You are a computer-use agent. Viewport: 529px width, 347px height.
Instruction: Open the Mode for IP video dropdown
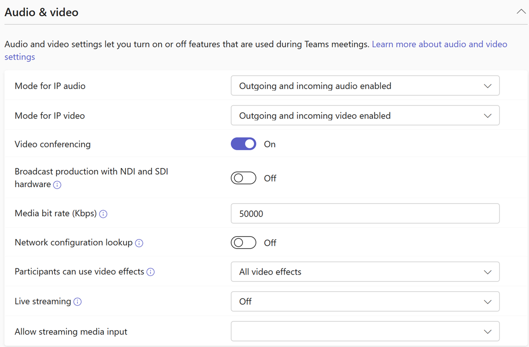pos(365,116)
